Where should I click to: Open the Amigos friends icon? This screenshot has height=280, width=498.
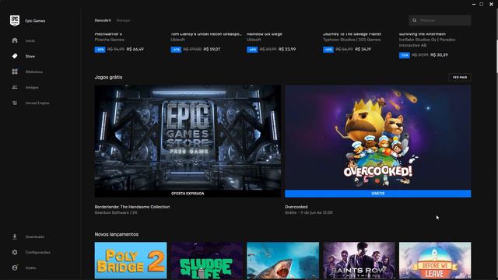point(15,87)
